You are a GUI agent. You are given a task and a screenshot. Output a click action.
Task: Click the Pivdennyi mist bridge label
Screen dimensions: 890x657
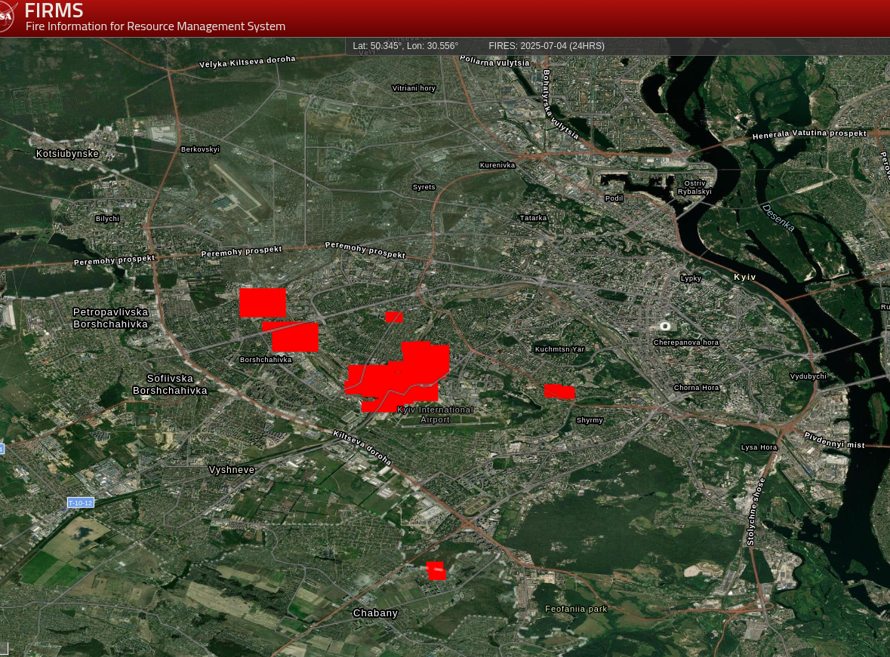834,440
